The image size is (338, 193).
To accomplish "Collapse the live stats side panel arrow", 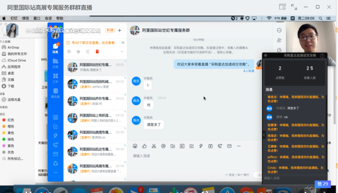I will [264, 135].
